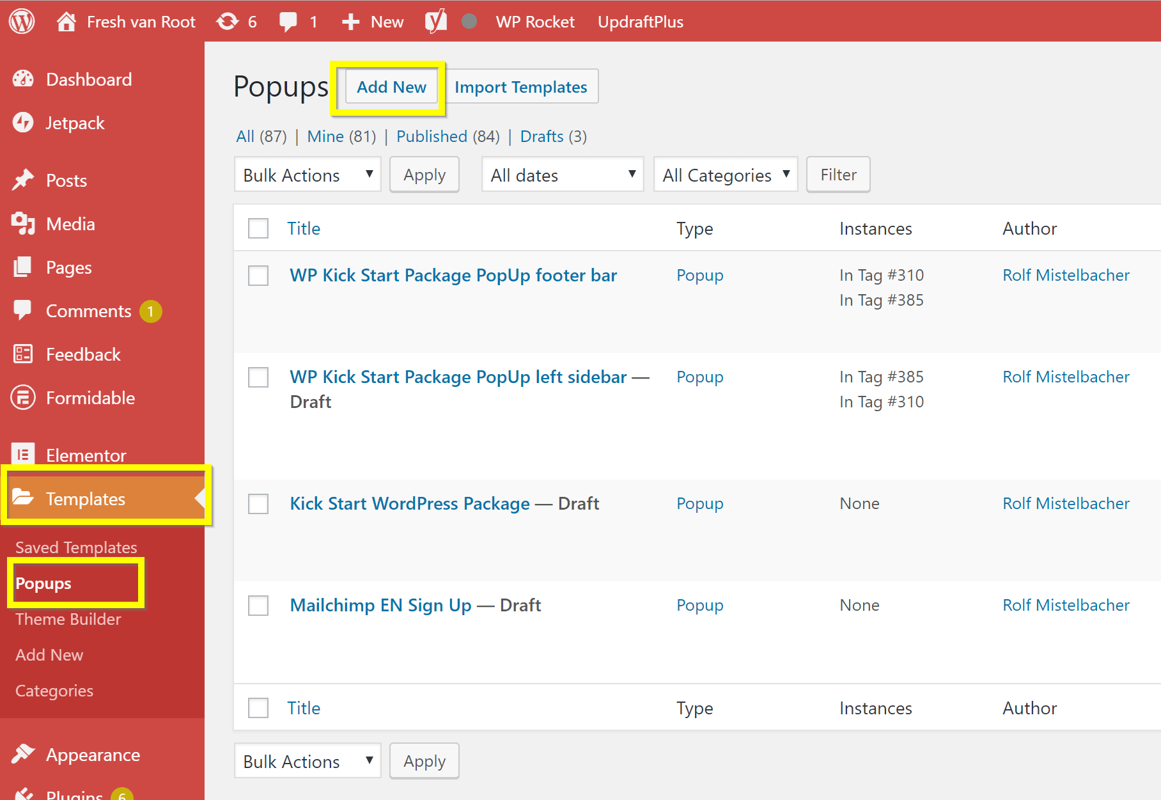Open WP Kick Start Package PopUp footer bar
Image resolution: width=1161 pixels, height=800 pixels.
pos(453,275)
